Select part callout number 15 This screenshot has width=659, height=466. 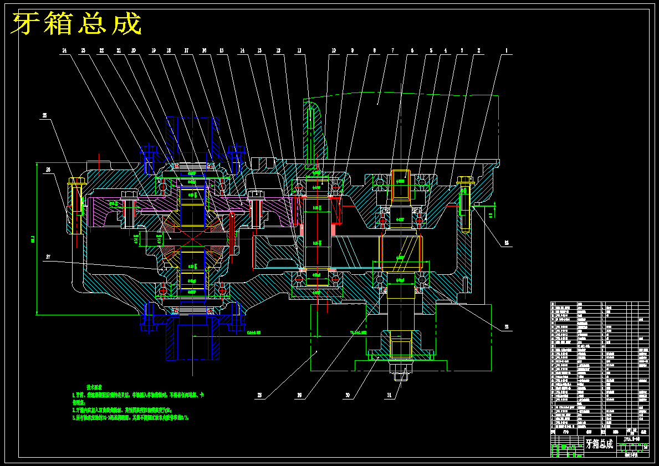tap(221, 50)
